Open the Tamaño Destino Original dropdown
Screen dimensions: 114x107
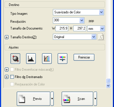74,37
